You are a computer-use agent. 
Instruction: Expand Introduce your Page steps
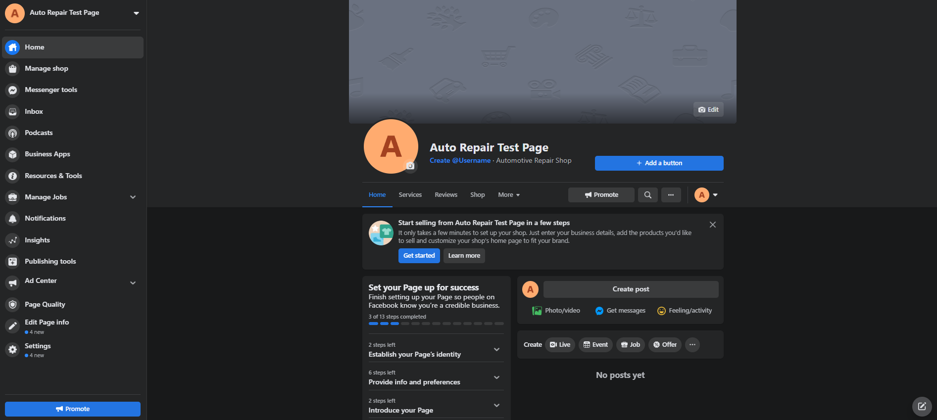tap(497, 406)
